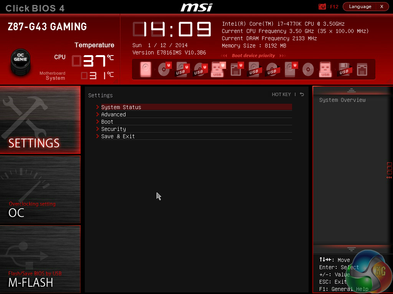Activate the OC Genie round button
The width and height of the screenshot is (393, 294).
[x=21, y=62]
